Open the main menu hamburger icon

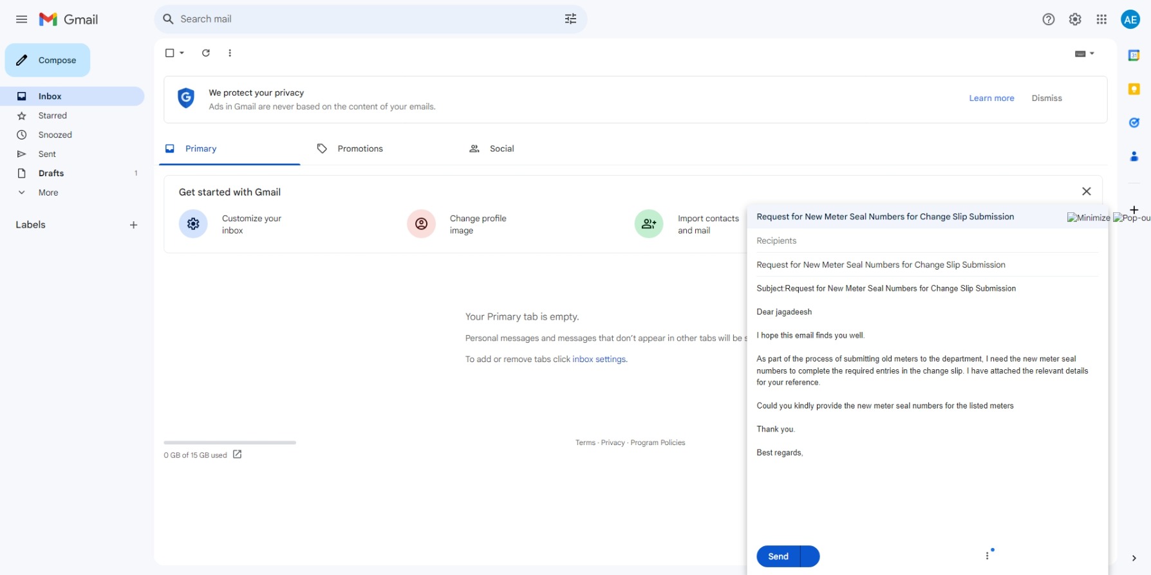(21, 19)
